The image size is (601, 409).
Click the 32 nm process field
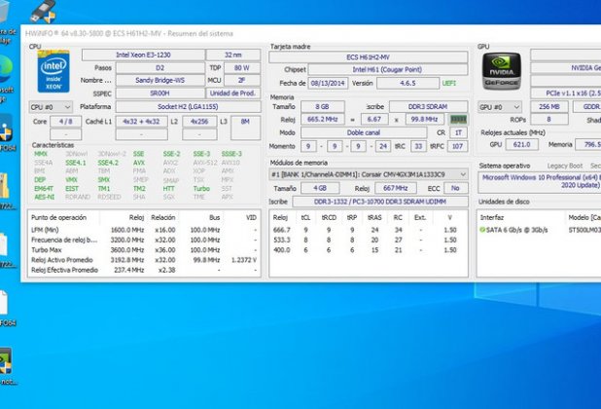[x=233, y=55]
